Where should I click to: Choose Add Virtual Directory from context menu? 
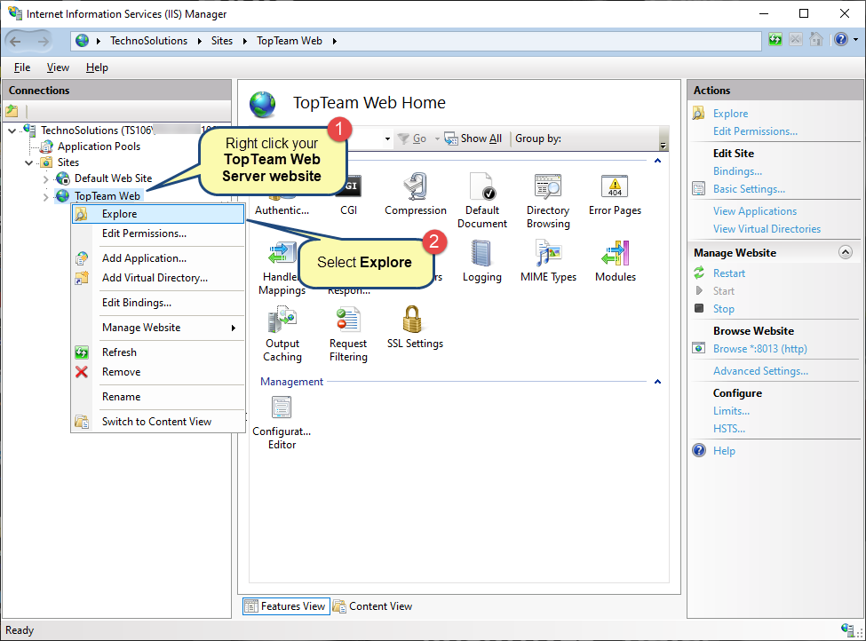pos(158,278)
